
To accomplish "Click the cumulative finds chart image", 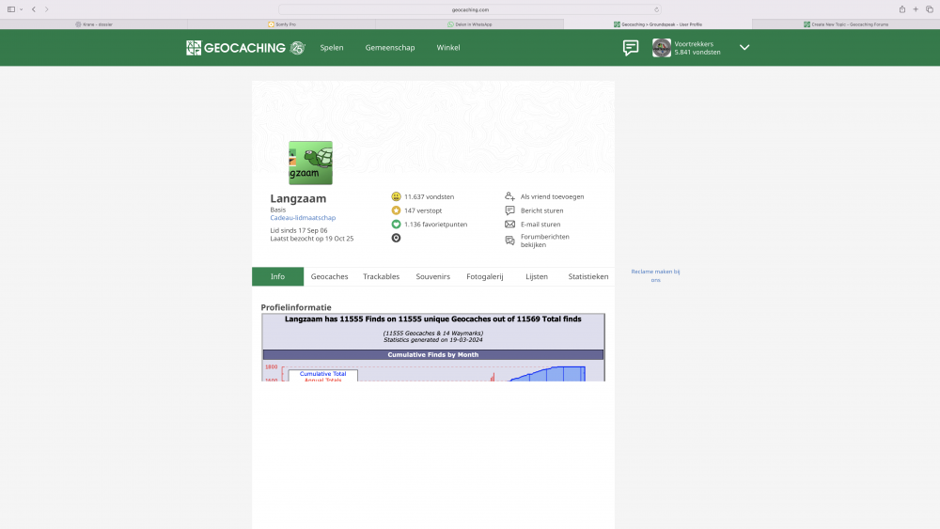I will click(432, 371).
